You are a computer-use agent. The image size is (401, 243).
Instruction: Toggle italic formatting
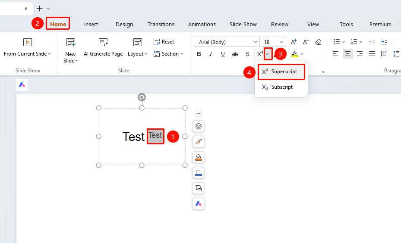pos(211,54)
